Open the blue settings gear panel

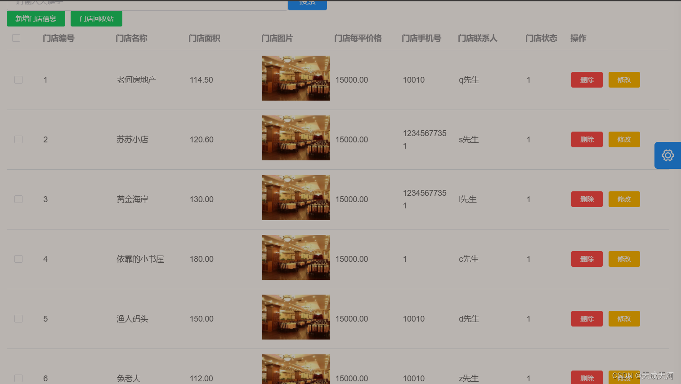click(x=668, y=155)
